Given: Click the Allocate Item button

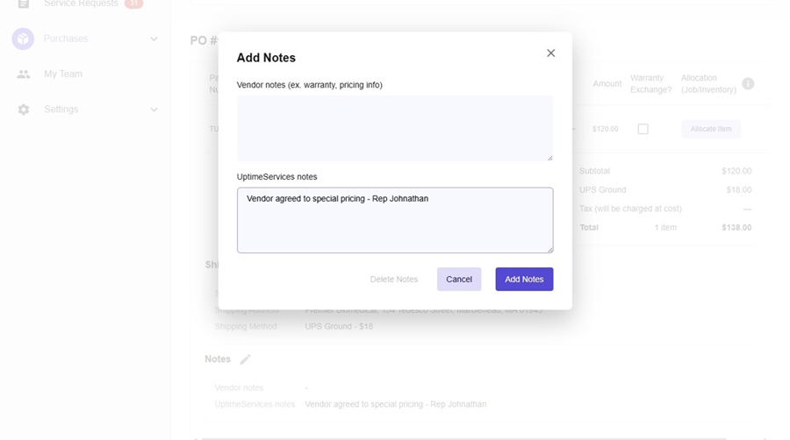Looking at the screenshot, I should pos(710,129).
